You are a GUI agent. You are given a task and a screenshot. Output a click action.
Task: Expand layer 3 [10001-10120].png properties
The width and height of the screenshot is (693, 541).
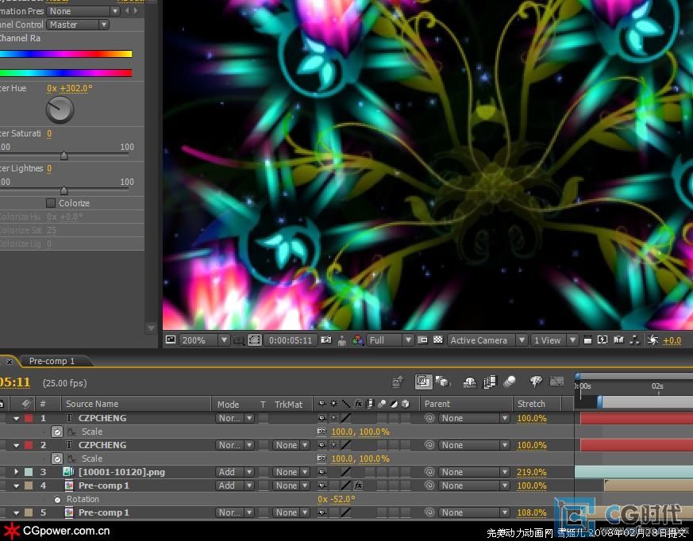pyautogui.click(x=17, y=472)
